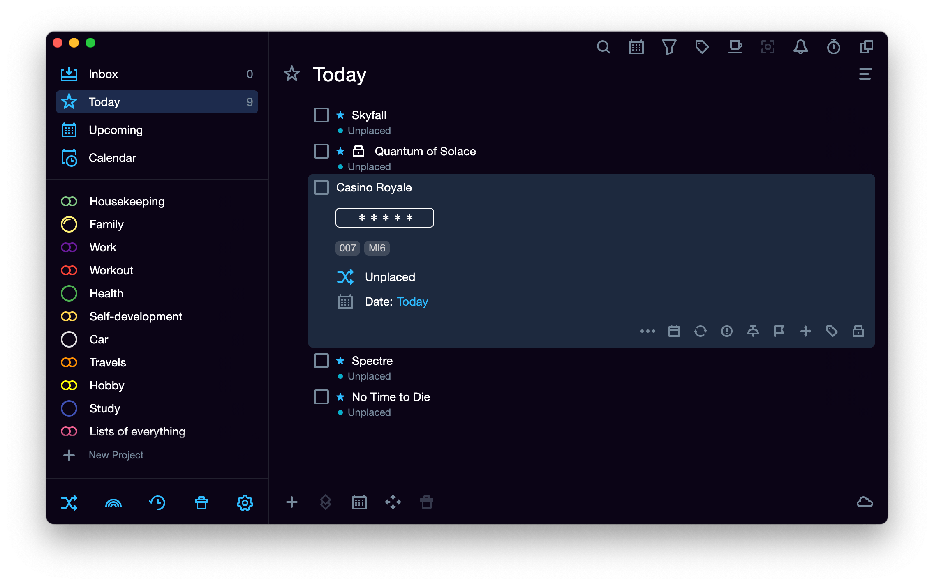Open notifications bell icon
Screen dimensions: 934x585
click(800, 47)
